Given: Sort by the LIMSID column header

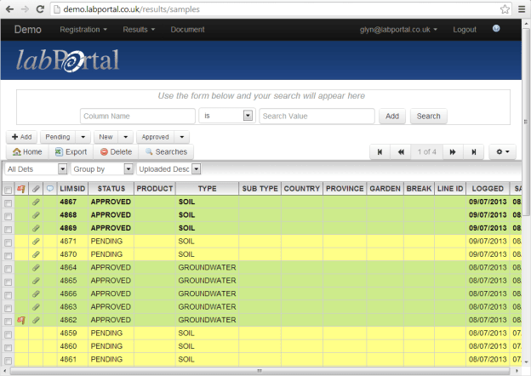Looking at the screenshot, I should point(72,189).
